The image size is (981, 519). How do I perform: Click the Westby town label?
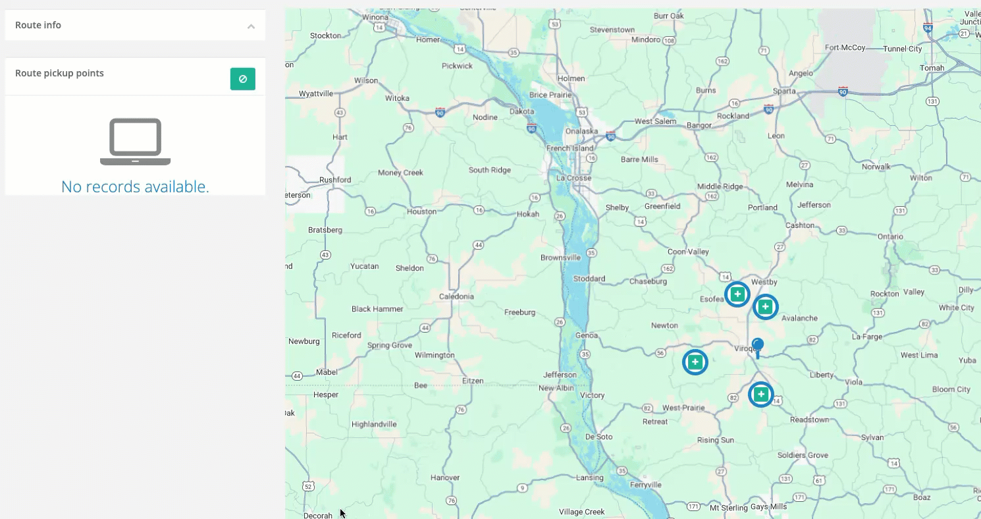click(764, 282)
